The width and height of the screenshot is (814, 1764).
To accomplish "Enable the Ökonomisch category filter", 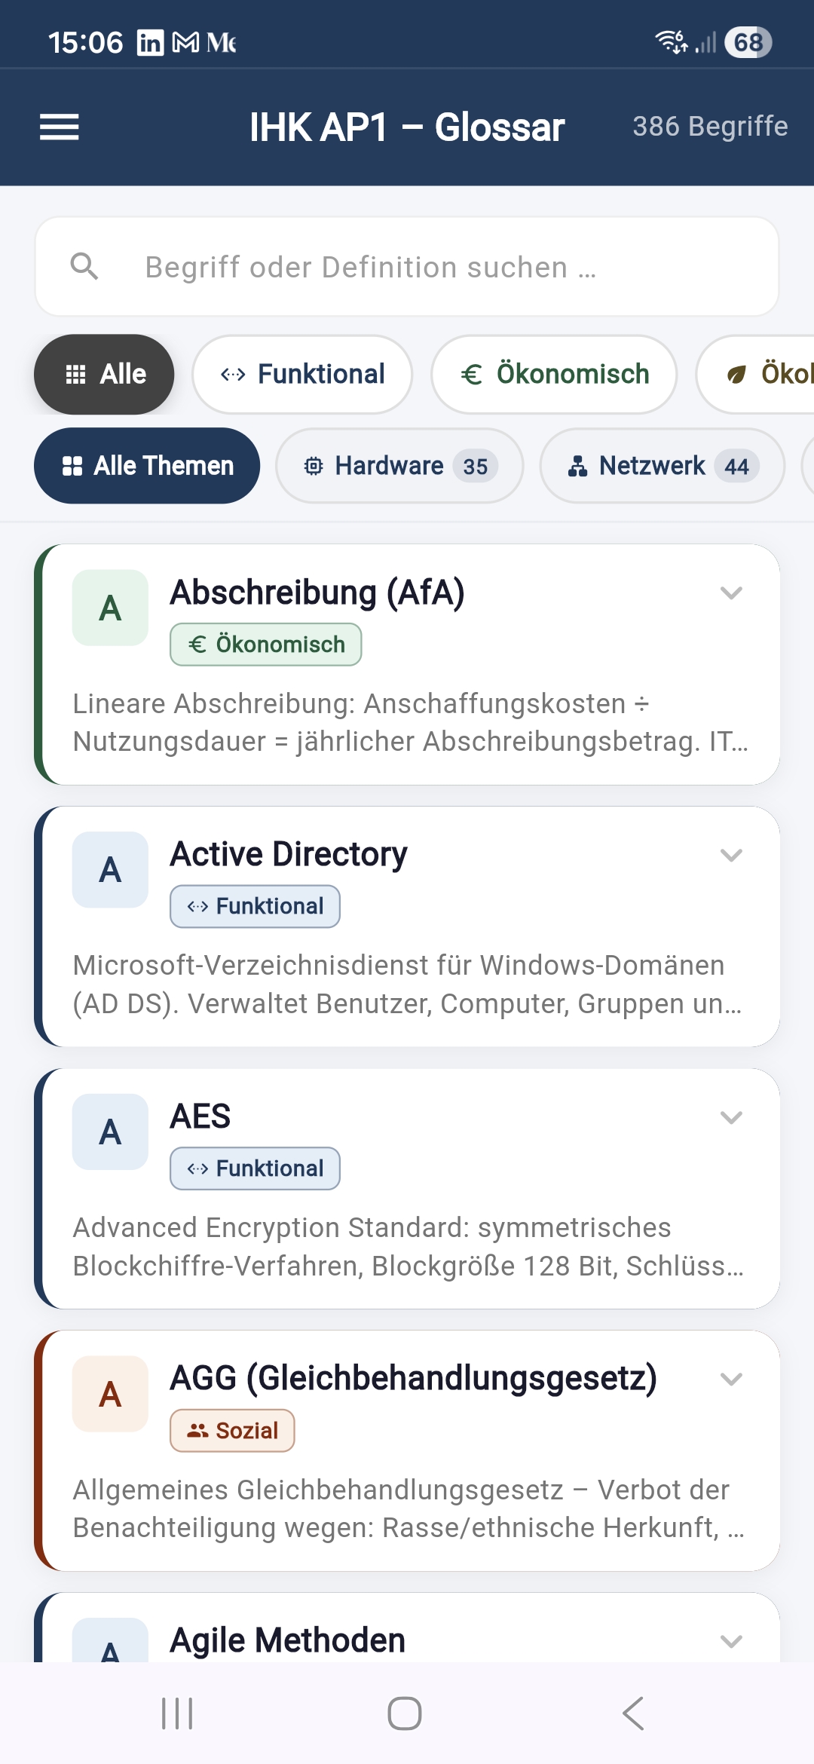I will 554,374.
